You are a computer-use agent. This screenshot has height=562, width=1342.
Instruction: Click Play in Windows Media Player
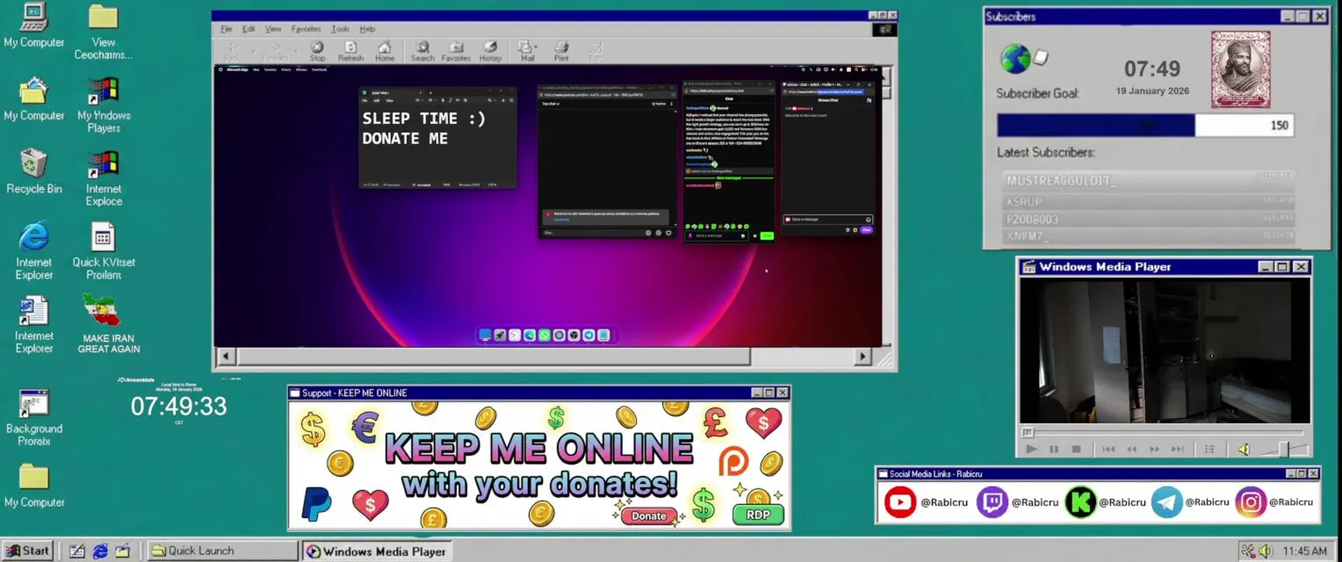click(x=1031, y=449)
